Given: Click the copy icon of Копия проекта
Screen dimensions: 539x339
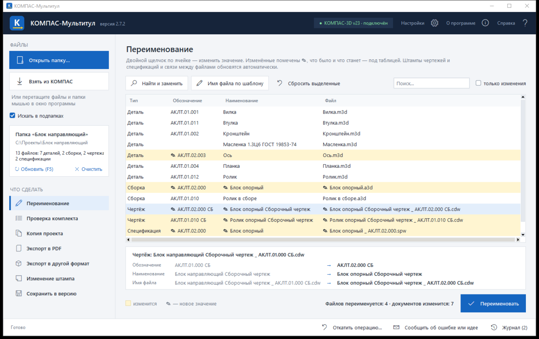Looking at the screenshot, I should pyautogui.click(x=19, y=233).
